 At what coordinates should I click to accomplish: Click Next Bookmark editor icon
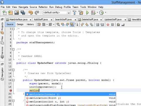pyautogui.click(x=87, y=24)
